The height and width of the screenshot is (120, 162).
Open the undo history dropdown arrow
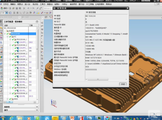point(31,8)
